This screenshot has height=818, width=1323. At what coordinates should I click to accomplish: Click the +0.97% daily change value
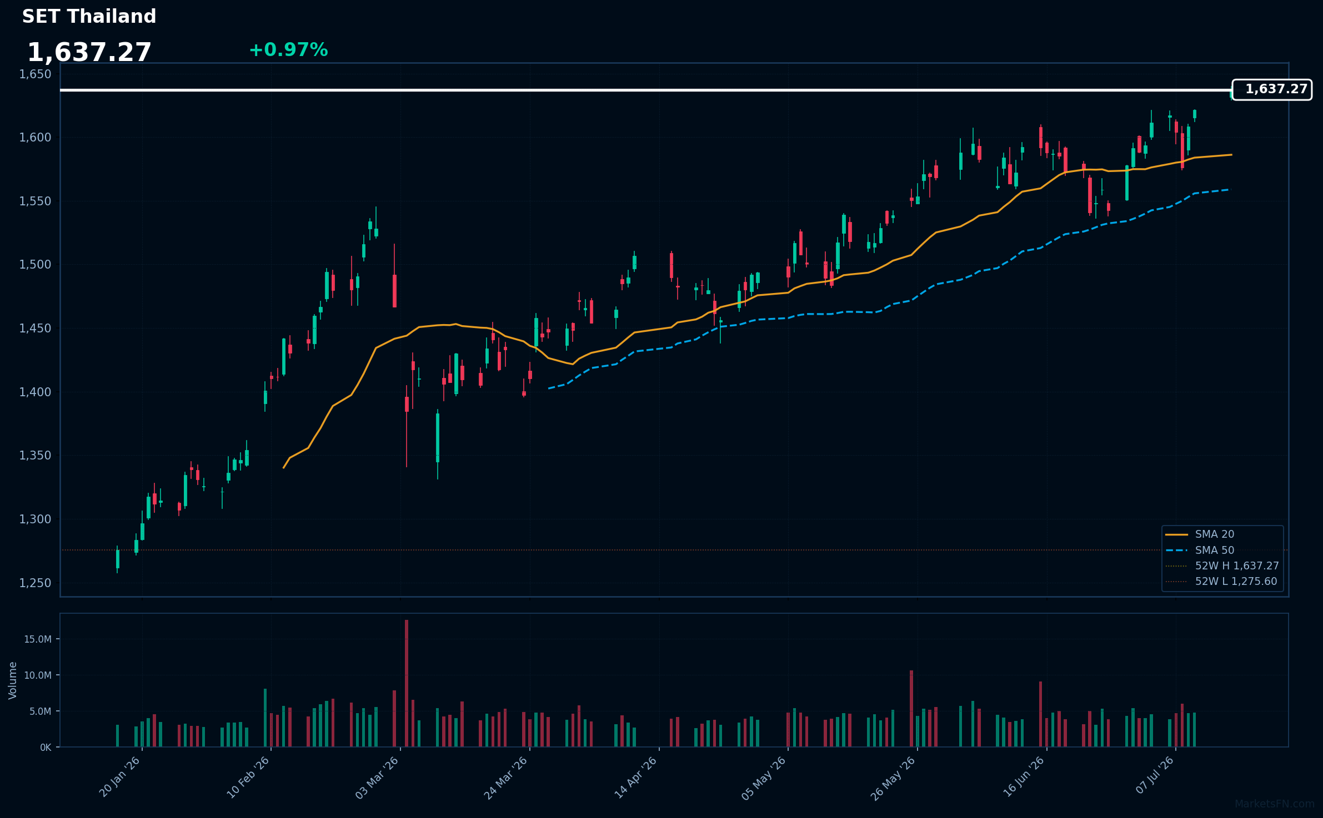[x=288, y=50]
